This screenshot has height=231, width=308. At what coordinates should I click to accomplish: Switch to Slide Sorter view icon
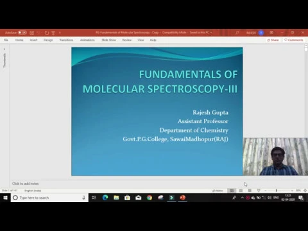coord(241,191)
